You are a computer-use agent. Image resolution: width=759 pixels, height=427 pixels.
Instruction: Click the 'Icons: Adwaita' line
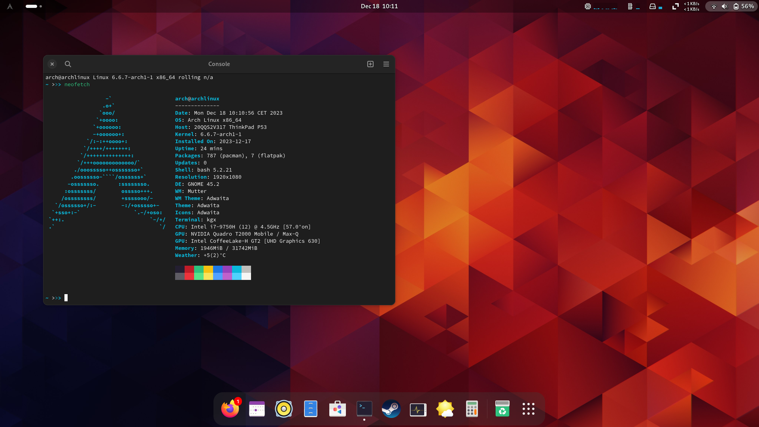197,213
